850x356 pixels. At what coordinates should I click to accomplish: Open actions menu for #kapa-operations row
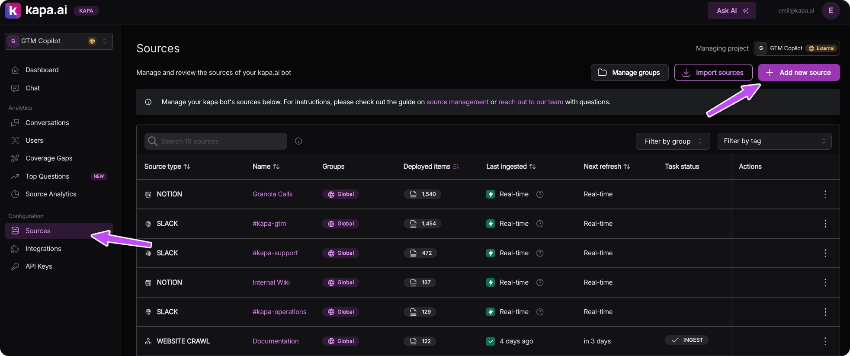tap(825, 312)
